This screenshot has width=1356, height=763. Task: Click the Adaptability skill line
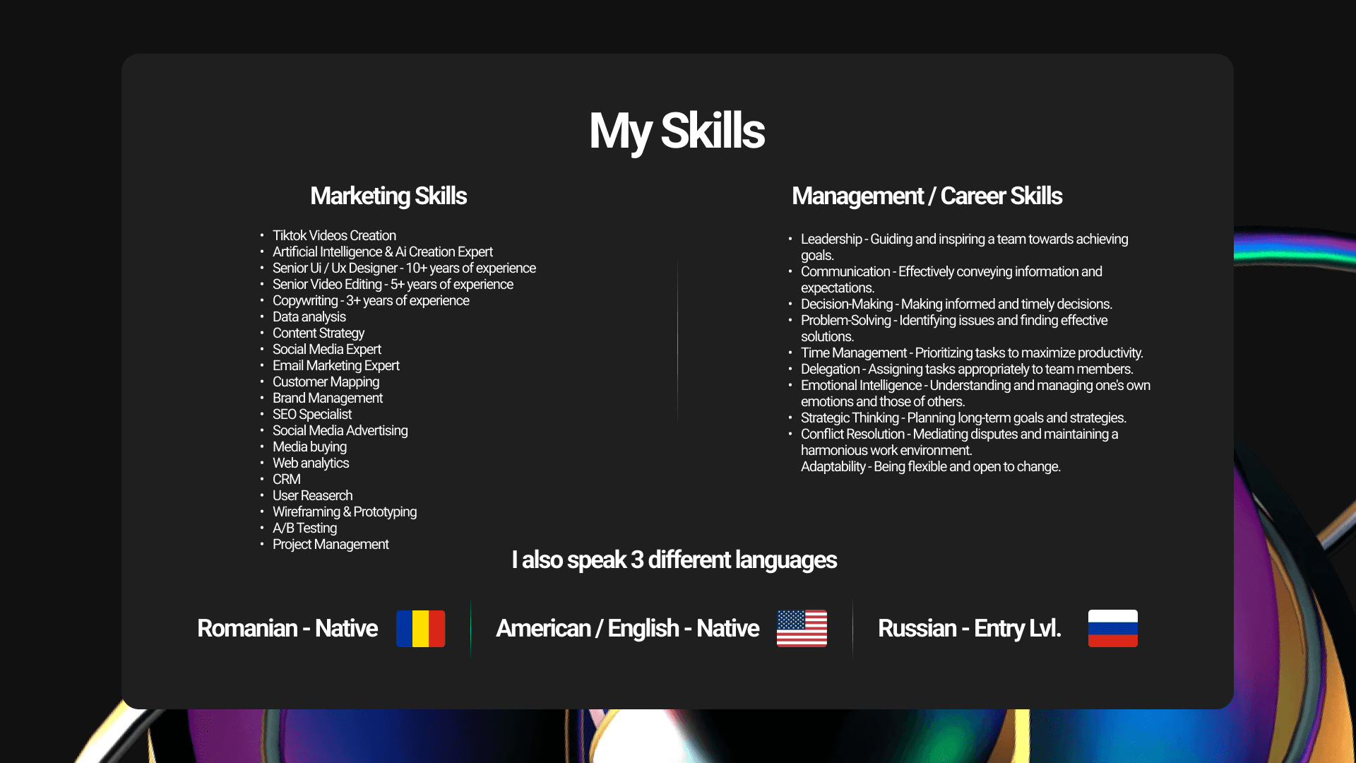930,466
